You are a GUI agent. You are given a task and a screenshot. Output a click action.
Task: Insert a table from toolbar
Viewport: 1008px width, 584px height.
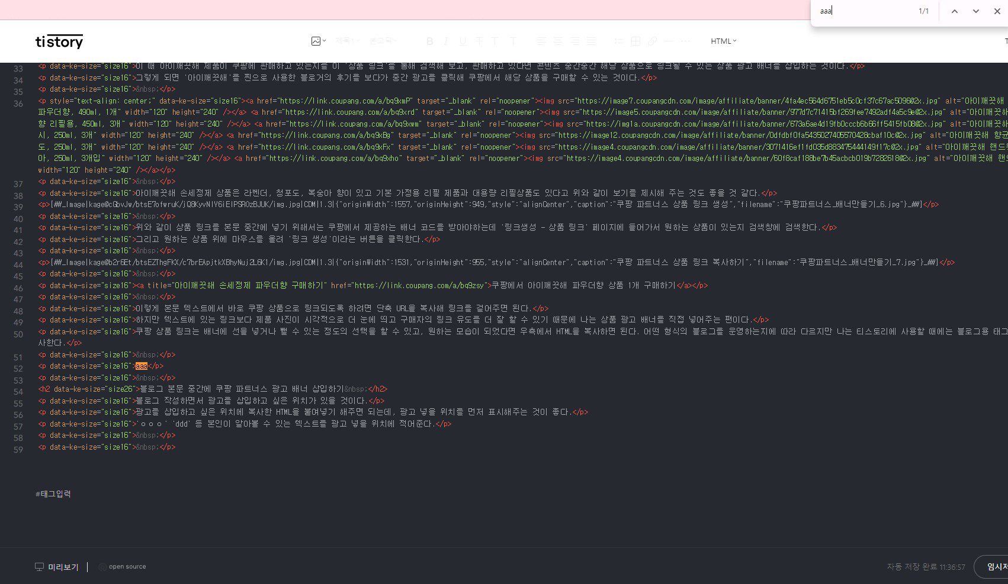[x=635, y=41]
